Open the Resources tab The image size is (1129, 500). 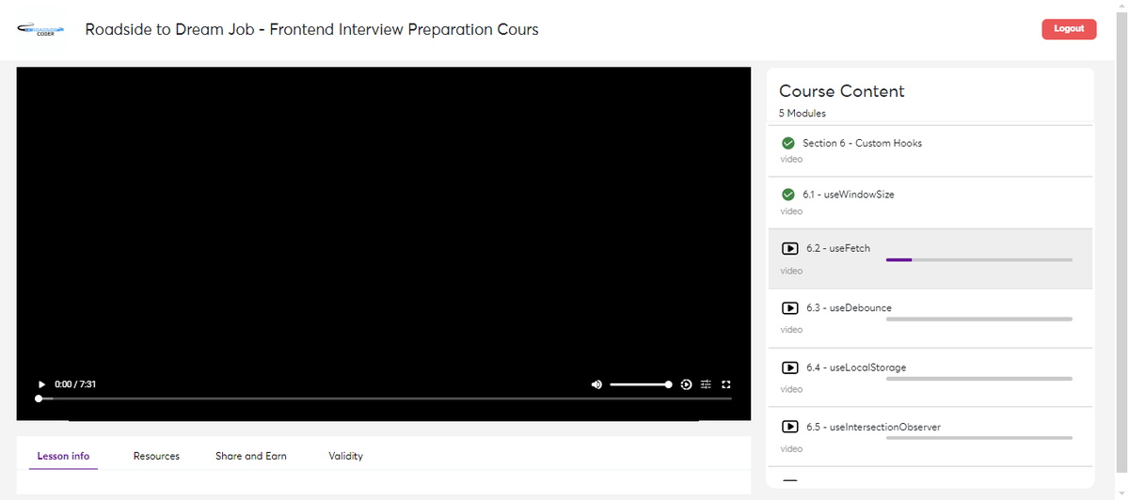point(156,456)
